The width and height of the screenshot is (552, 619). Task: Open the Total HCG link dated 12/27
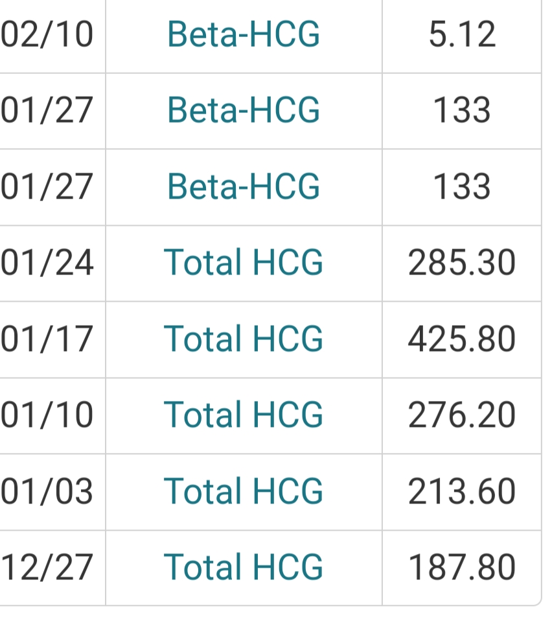pyautogui.click(x=244, y=566)
